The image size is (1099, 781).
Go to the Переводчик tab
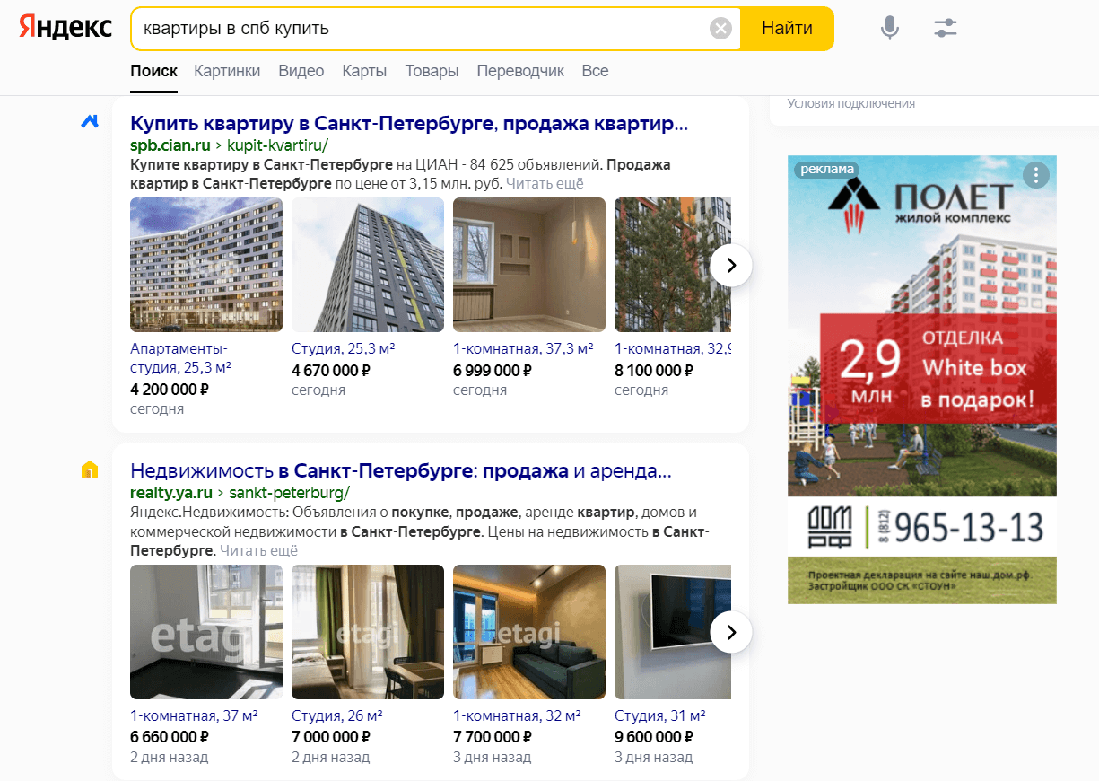pos(520,71)
